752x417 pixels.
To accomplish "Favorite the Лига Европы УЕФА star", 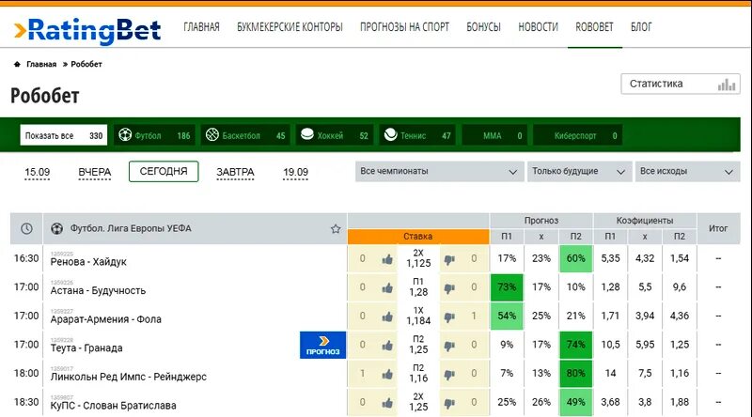I will pyautogui.click(x=336, y=228).
